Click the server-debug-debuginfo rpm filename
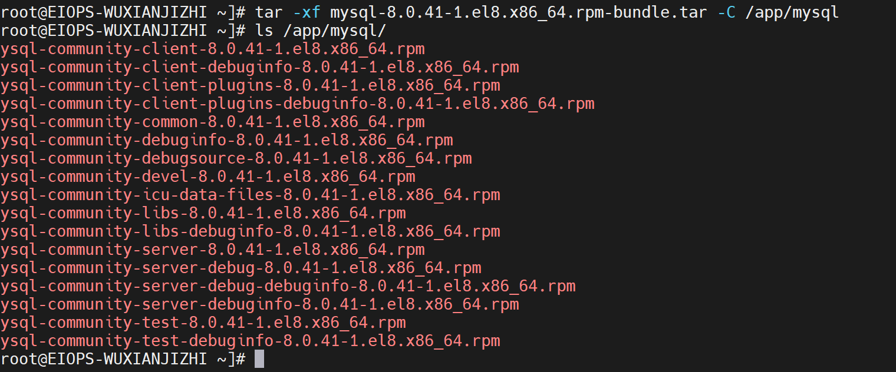896x372 pixels. point(288,286)
